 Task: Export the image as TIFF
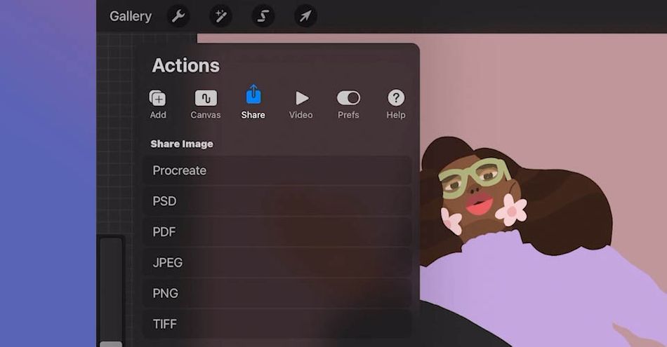[277, 324]
